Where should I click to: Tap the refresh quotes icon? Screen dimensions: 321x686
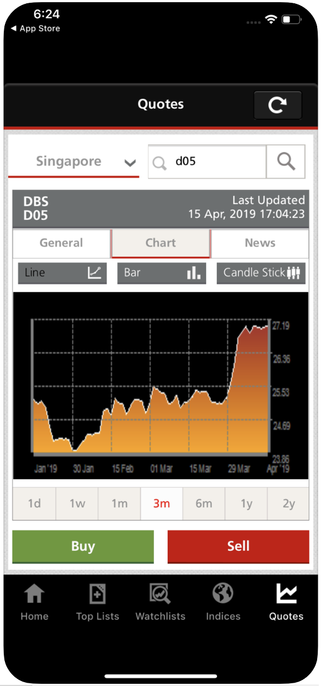(278, 105)
